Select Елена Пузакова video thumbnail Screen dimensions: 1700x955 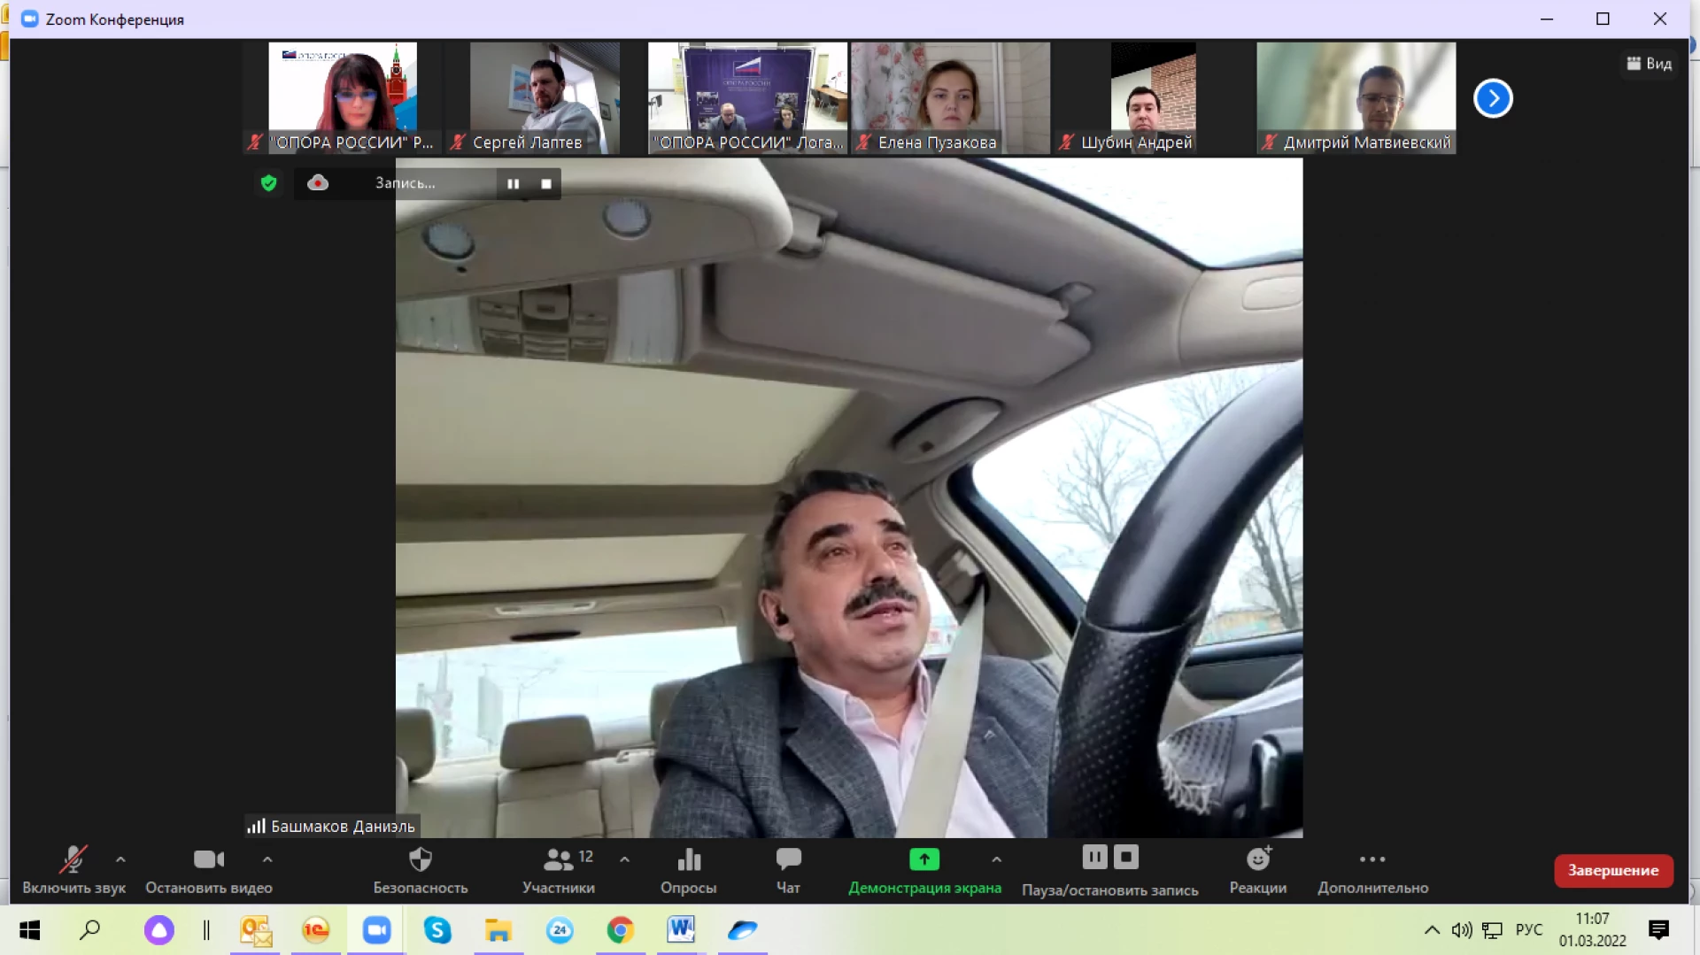click(x=950, y=98)
